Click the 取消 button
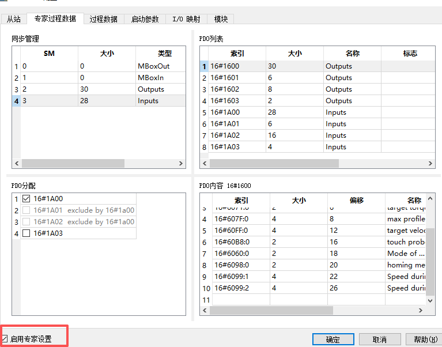 [x=379, y=340]
